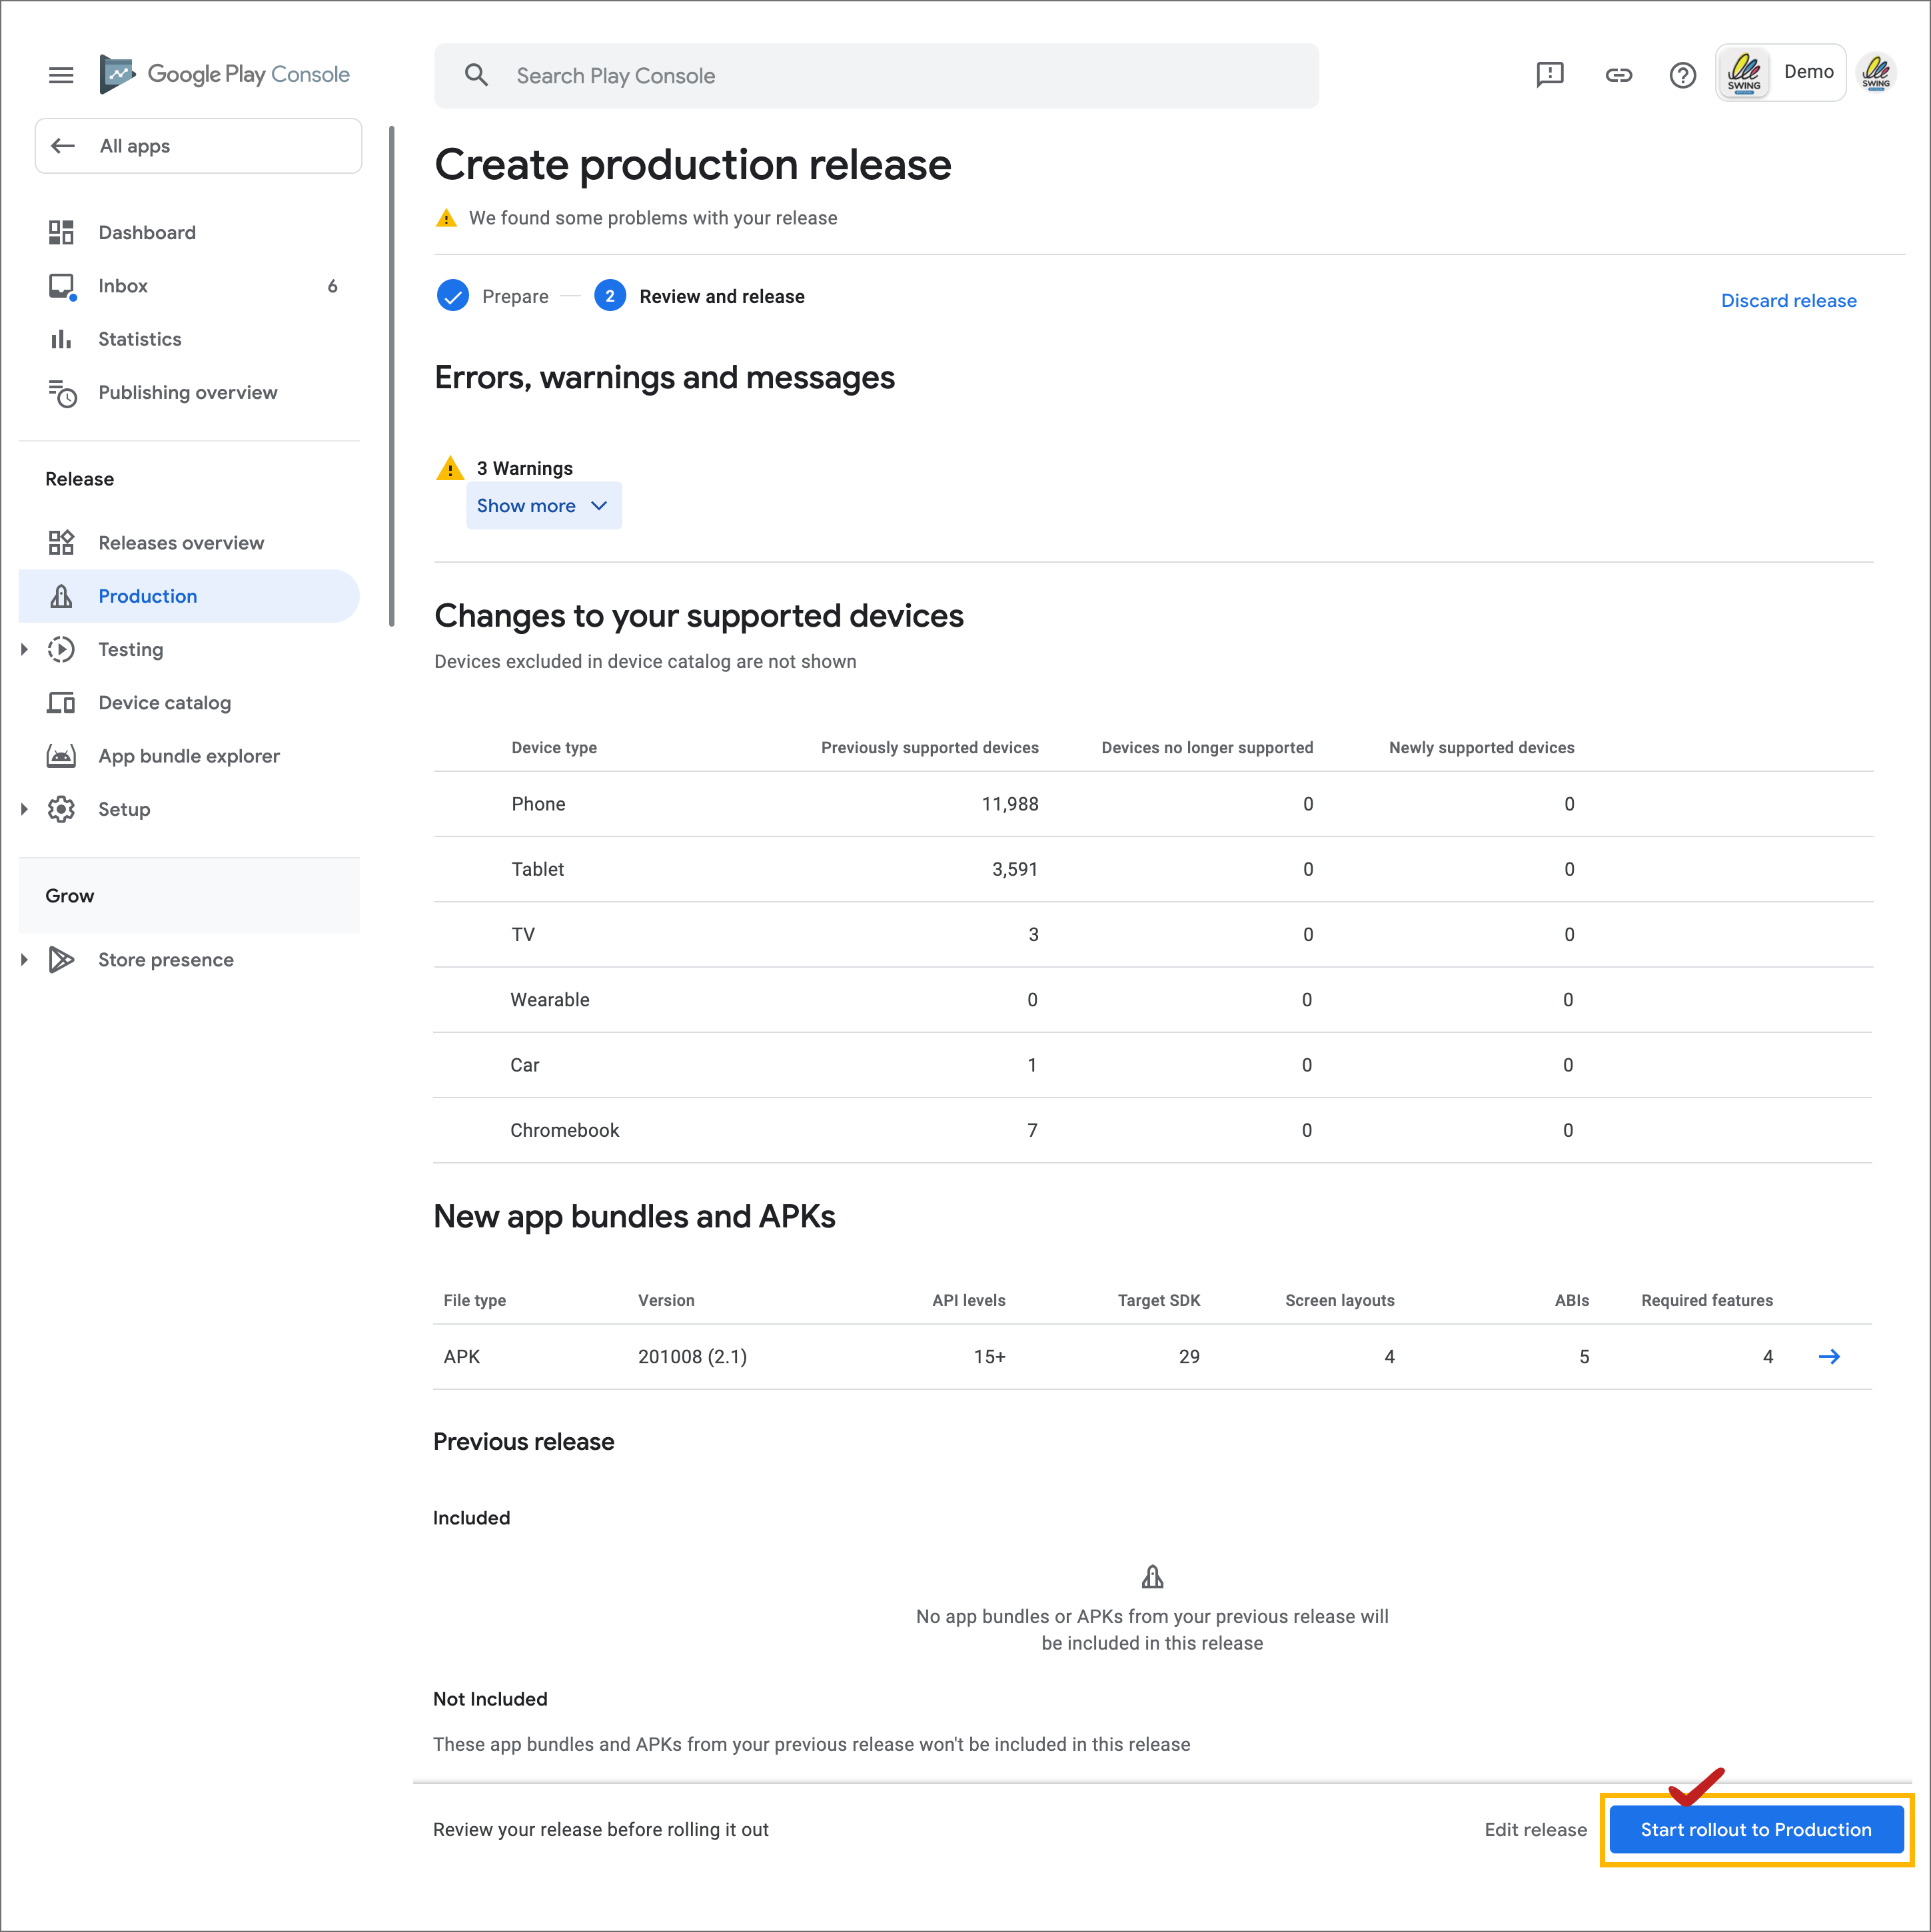The height and width of the screenshot is (1932, 1931).
Task: Expand the warnings with Show more
Action: click(x=543, y=505)
